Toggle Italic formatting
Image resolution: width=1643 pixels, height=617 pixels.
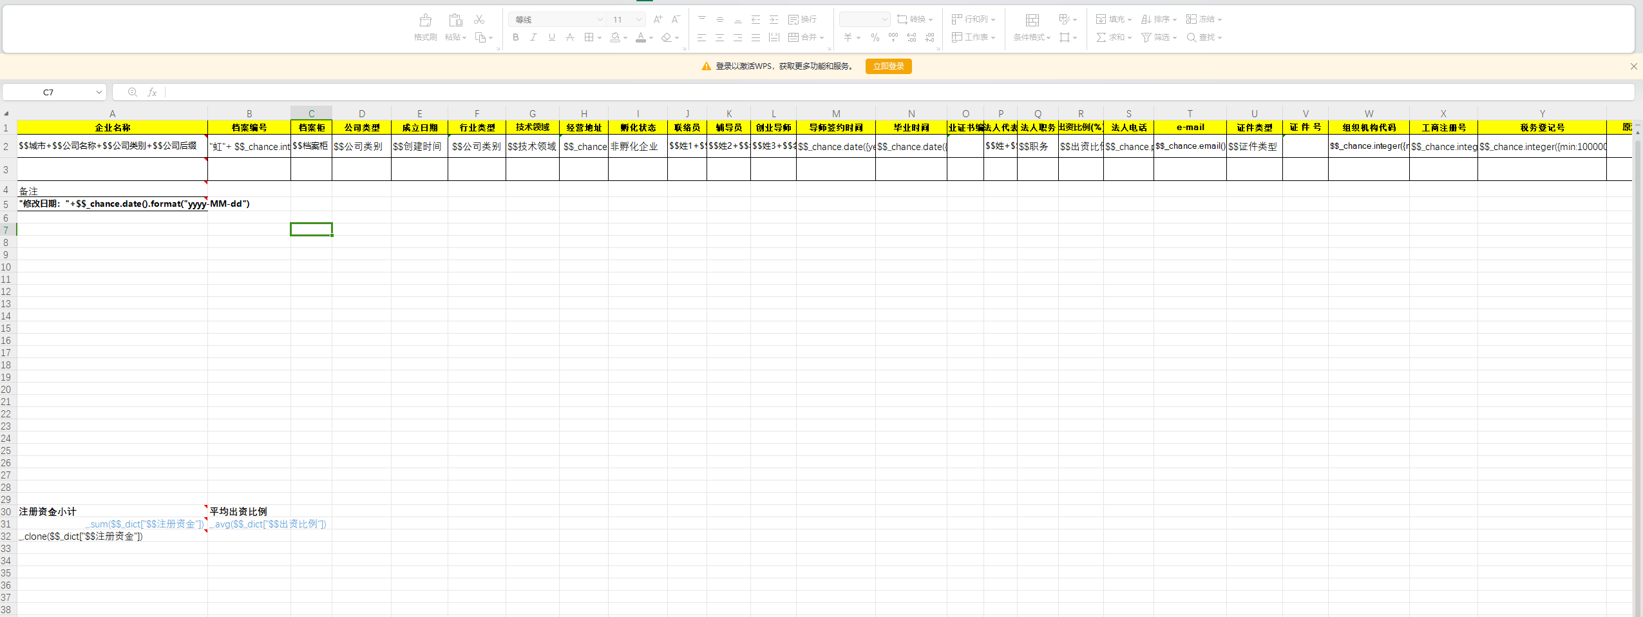click(x=533, y=37)
